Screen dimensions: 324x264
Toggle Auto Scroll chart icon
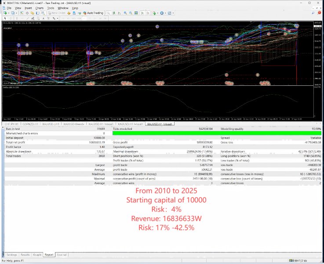point(143,13)
